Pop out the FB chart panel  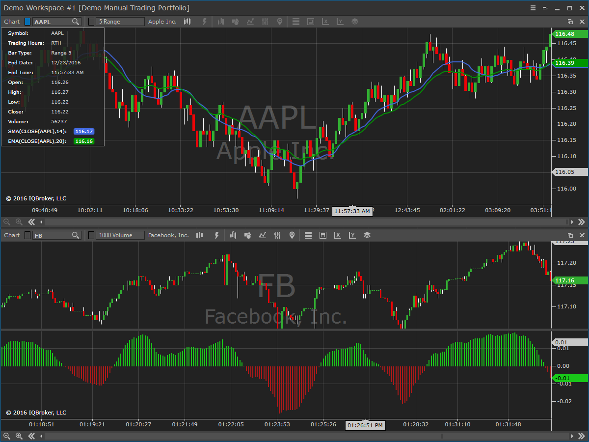(570, 235)
